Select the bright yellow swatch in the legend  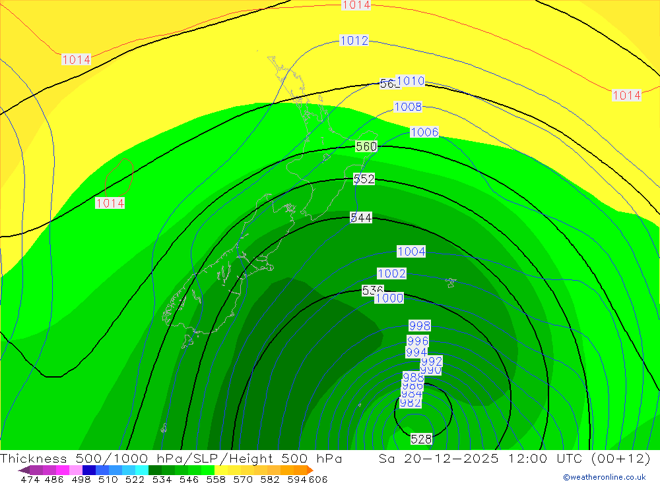(x=221, y=470)
